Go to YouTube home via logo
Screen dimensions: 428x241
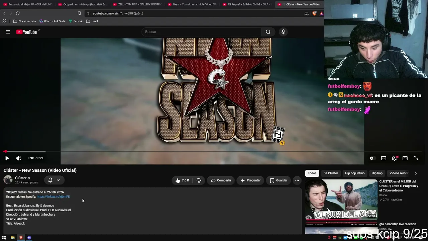click(x=26, y=32)
